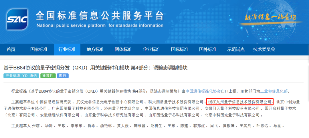This screenshot has height=138, width=309.
Task: Click 武汉光谷信息光电子创新中心有限公司 text
Action: [110, 102]
